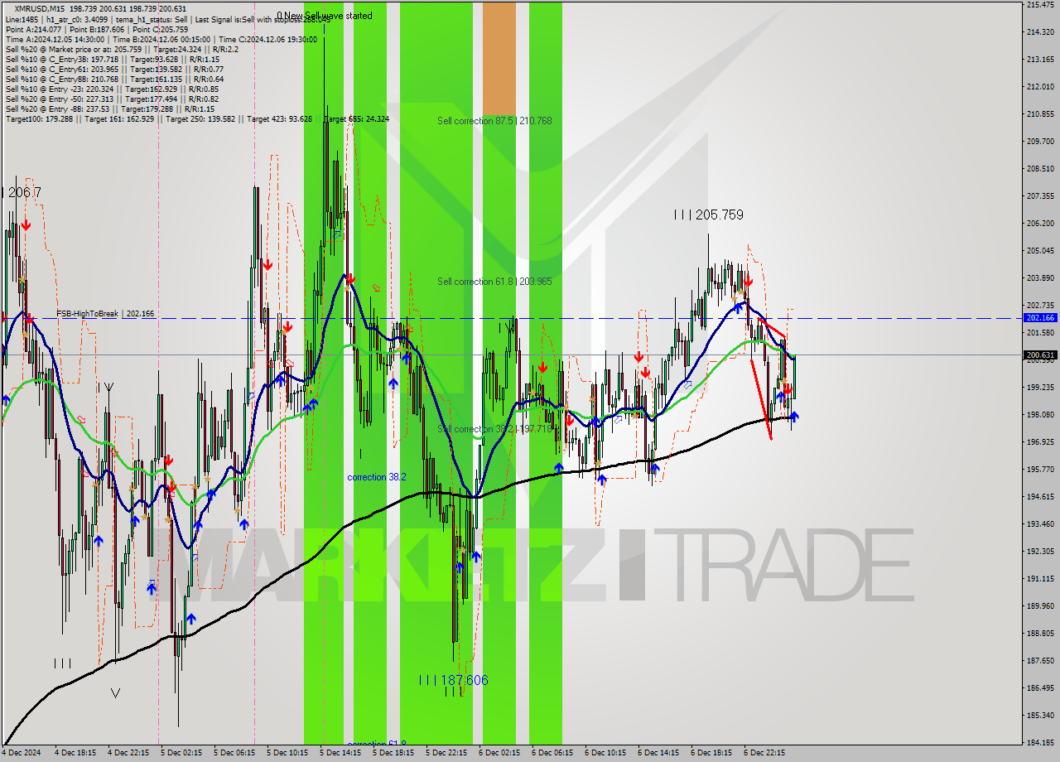Click the 184.185 price axis value

pyautogui.click(x=1040, y=743)
